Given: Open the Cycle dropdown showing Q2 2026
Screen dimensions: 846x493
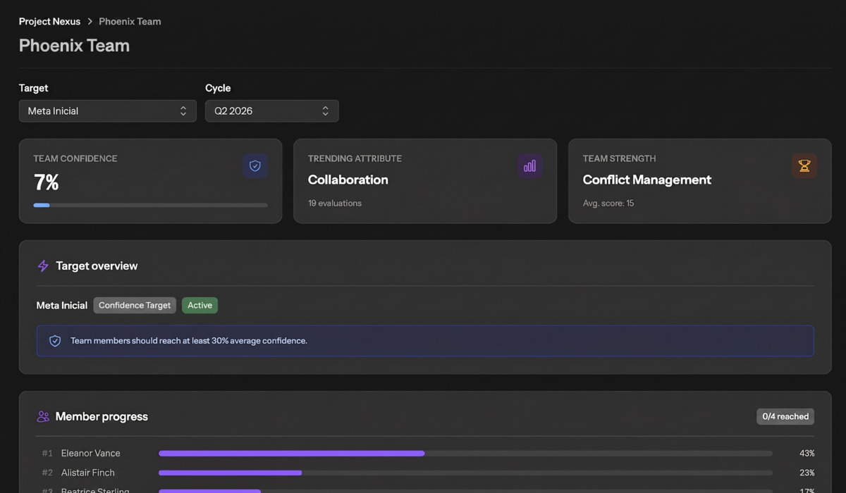Looking at the screenshot, I should click(x=271, y=111).
